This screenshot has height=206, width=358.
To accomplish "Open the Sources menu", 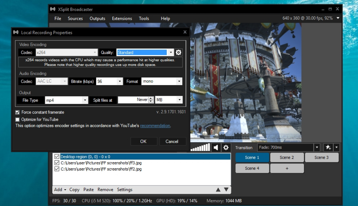I will pyautogui.click(x=75, y=18).
